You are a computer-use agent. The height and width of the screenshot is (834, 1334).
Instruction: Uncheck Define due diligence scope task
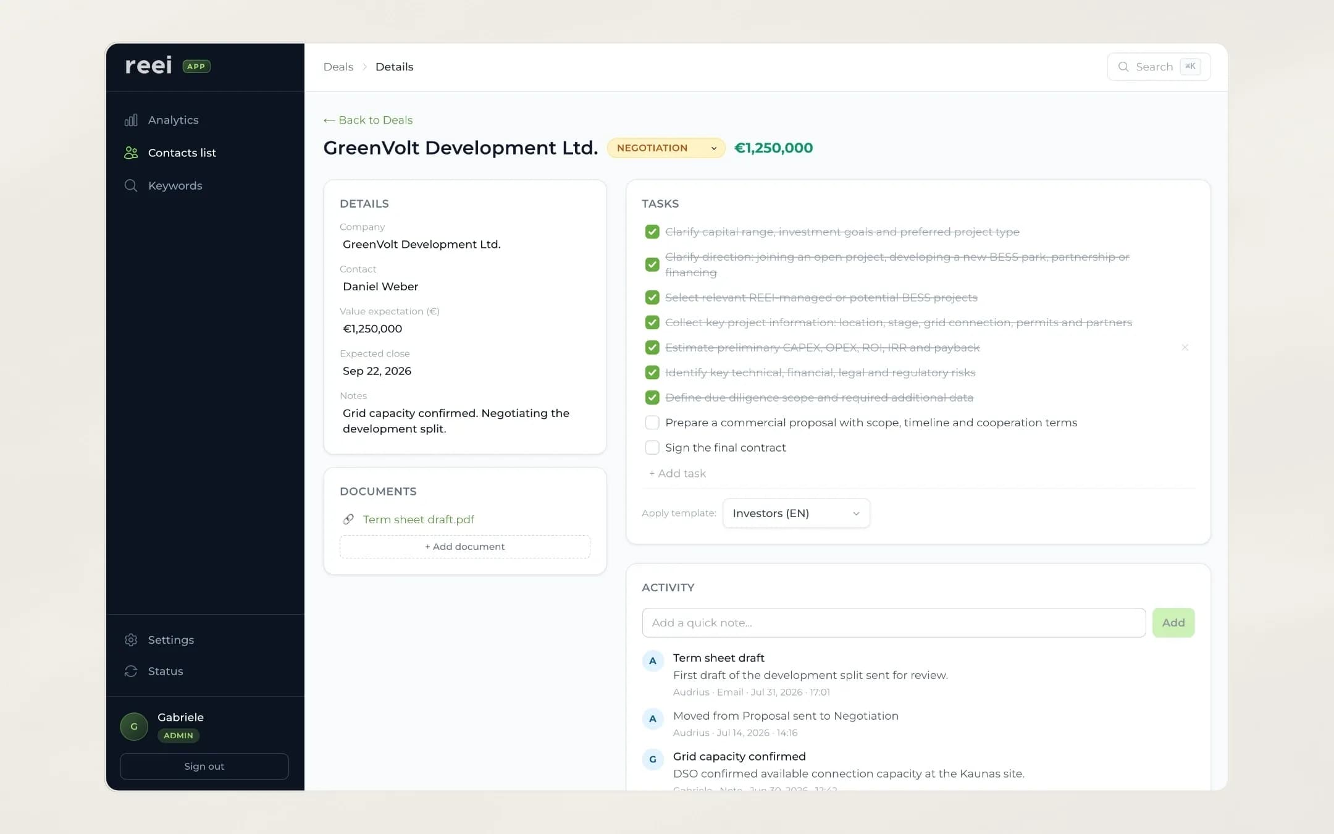(652, 397)
